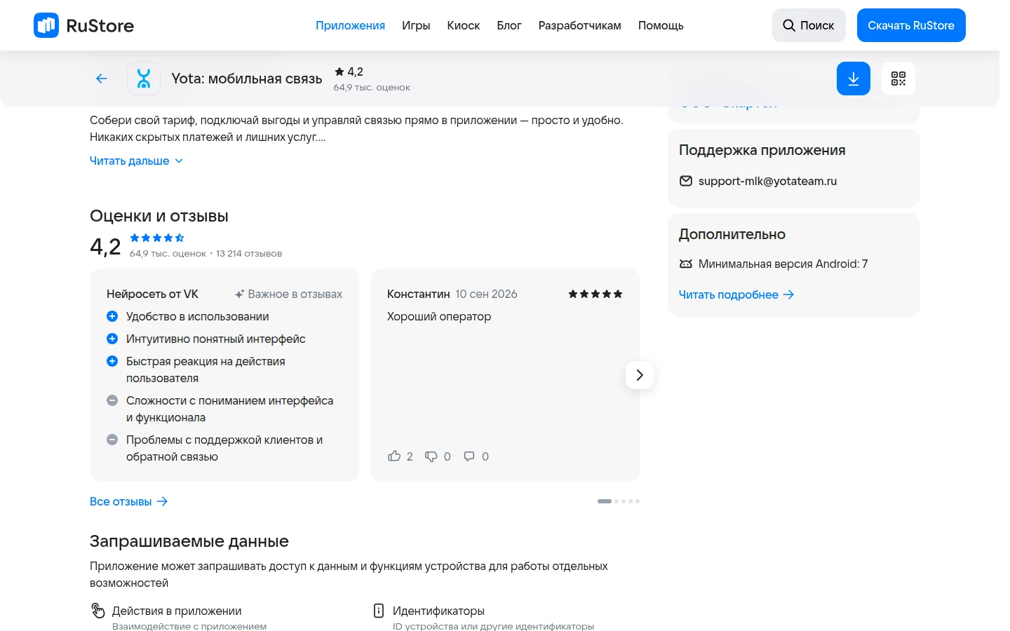Click the sparkle icon Важное в отзывах

point(239,294)
